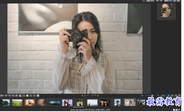This screenshot has height=111, width=184.
Task: Collapse the filmstrip with the down triangle
Action: (x=142, y=96)
